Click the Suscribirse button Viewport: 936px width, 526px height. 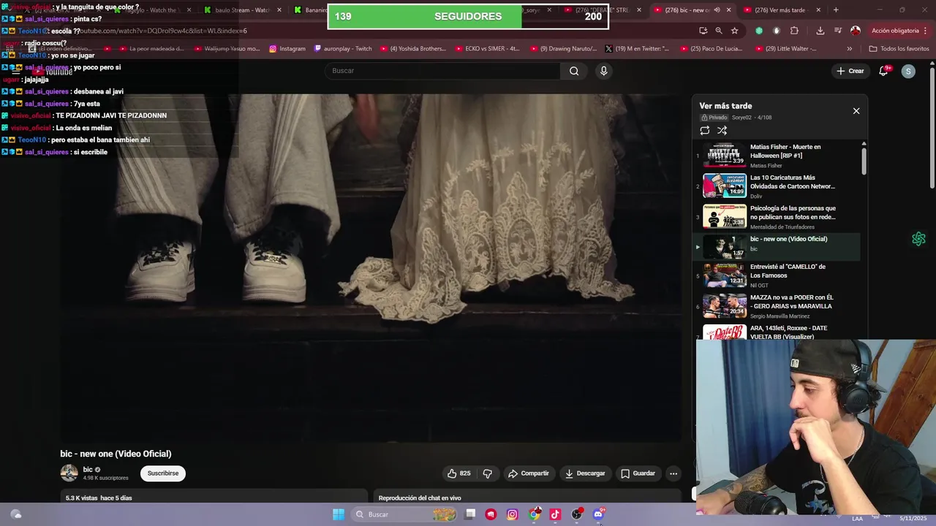(x=163, y=473)
